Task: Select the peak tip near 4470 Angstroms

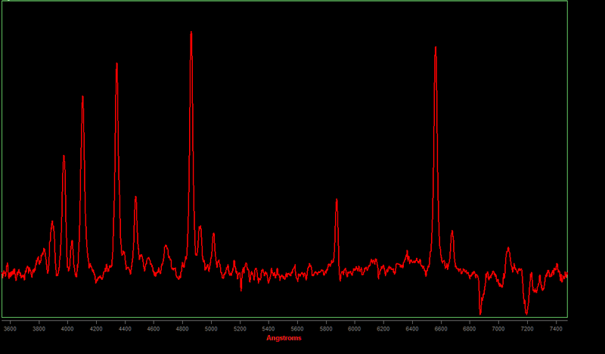Action: pos(135,198)
